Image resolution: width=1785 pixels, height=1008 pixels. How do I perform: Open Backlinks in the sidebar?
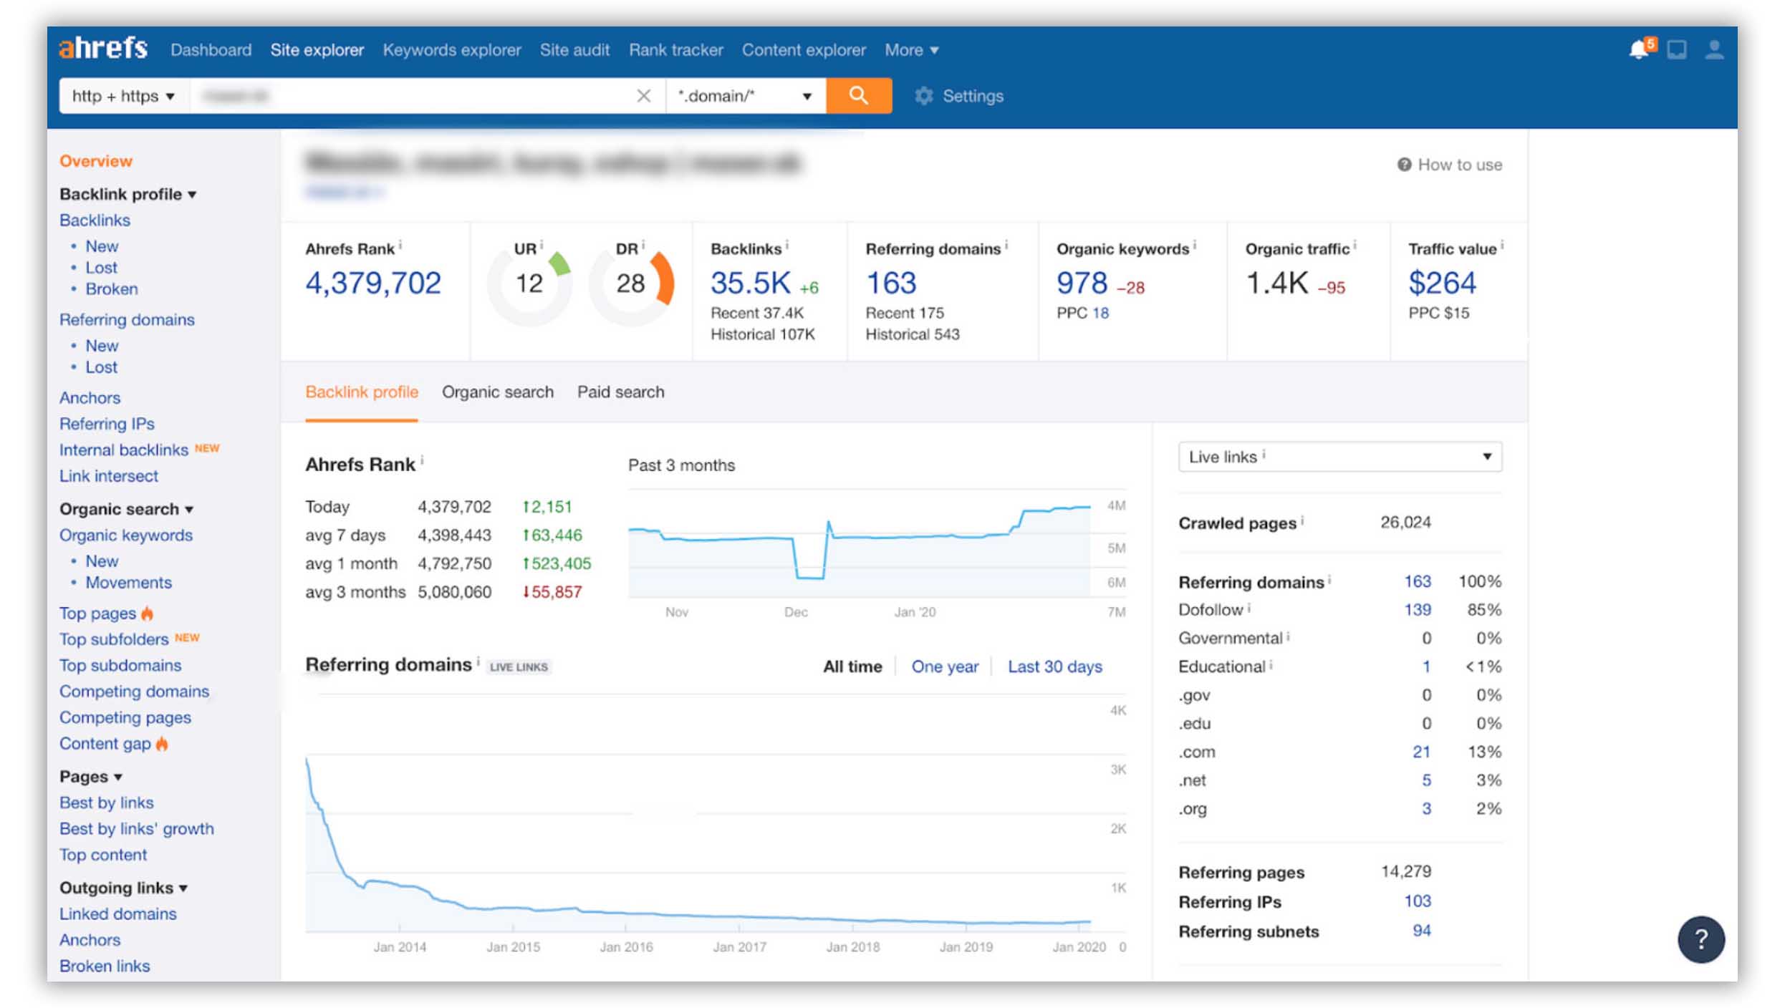pyautogui.click(x=95, y=220)
